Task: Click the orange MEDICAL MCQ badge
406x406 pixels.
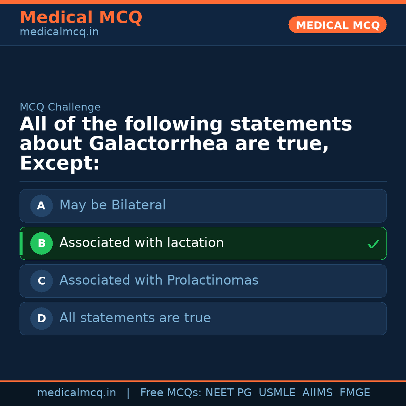Action: click(x=337, y=25)
